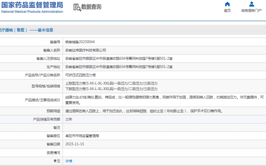Click the 生产地址 label
The width and height of the screenshot is (266, 166).
tap(53, 67)
